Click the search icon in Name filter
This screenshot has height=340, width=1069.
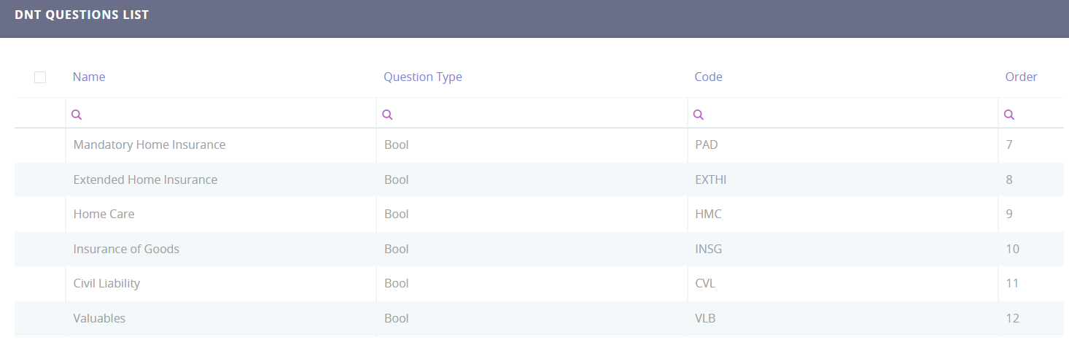[x=77, y=115]
